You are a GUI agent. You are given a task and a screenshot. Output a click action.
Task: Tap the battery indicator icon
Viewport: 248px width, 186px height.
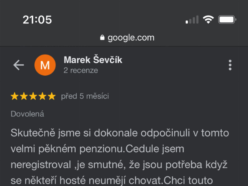coord(227,20)
